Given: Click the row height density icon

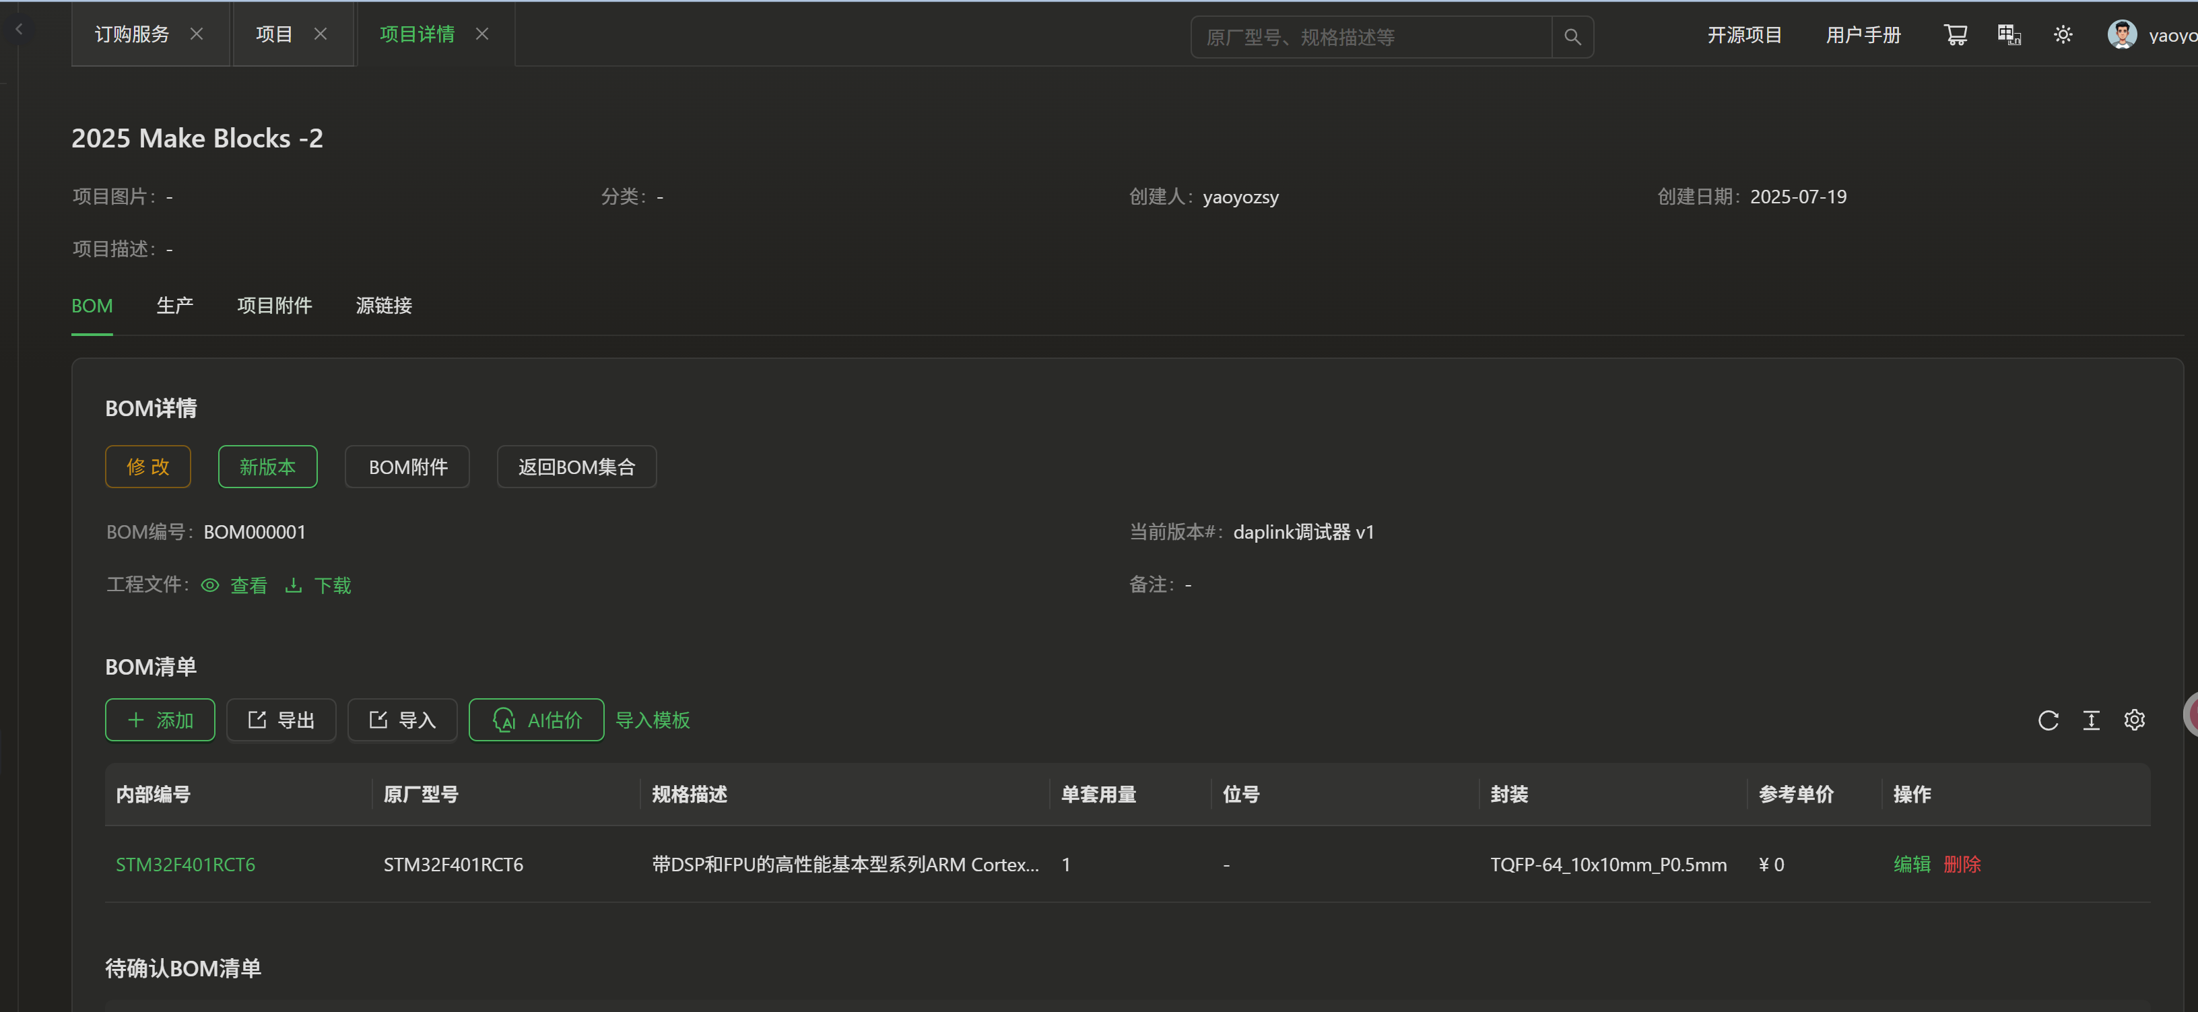Looking at the screenshot, I should 2090,720.
